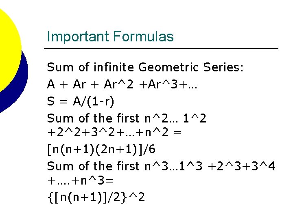Click the word "Formulas" in the title
293x219 pixels.
coord(144,37)
